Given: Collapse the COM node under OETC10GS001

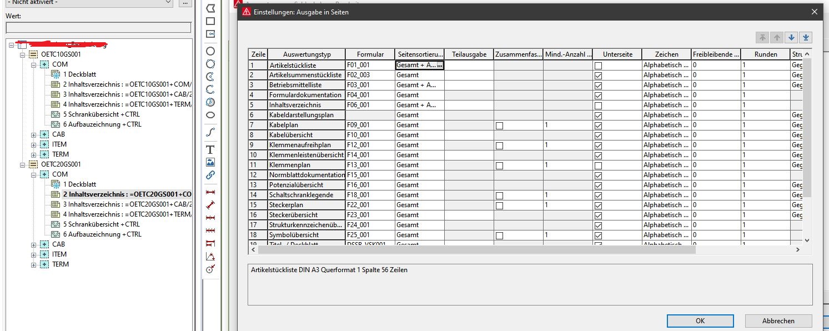Looking at the screenshot, I should tap(33, 64).
